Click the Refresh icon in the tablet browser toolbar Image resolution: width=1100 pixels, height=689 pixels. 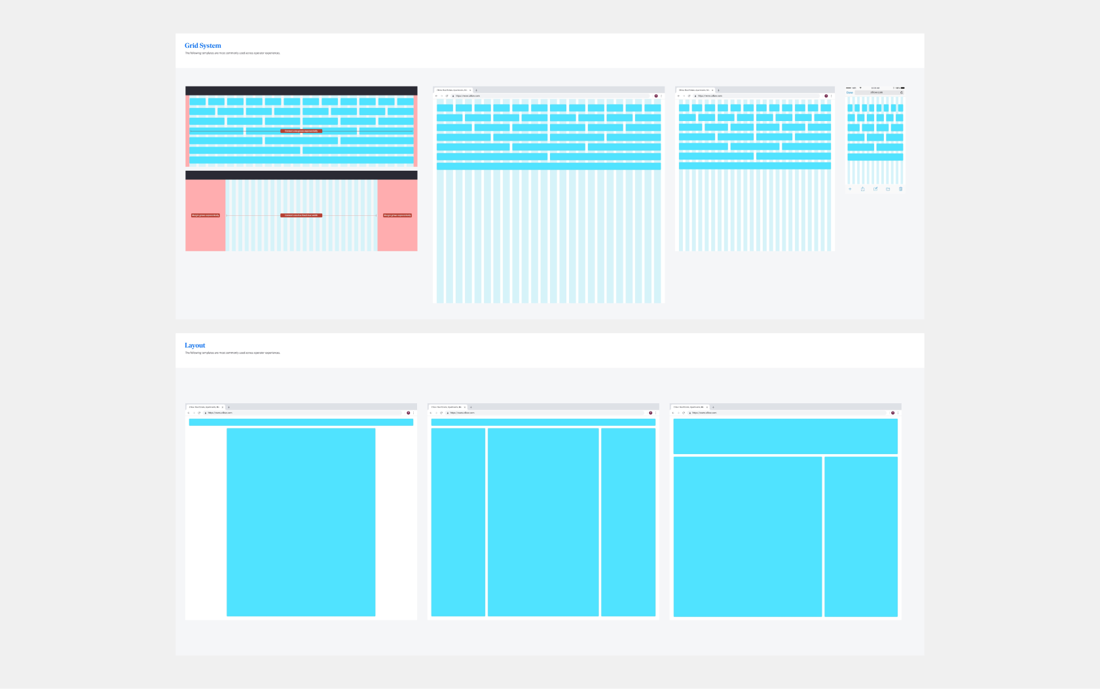click(x=689, y=96)
